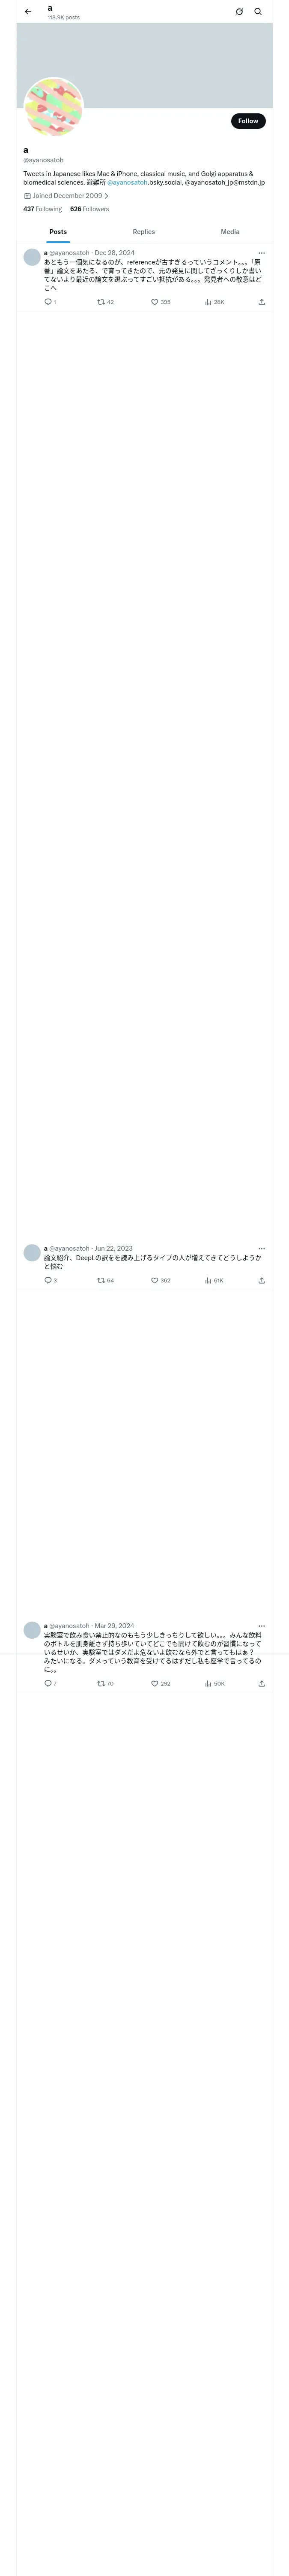Like the Jun 22, 2023 post

(161, 1280)
